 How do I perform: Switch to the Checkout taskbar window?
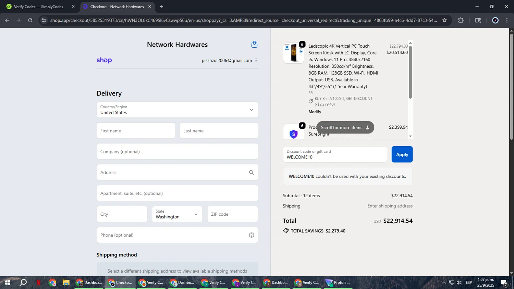click(120, 282)
